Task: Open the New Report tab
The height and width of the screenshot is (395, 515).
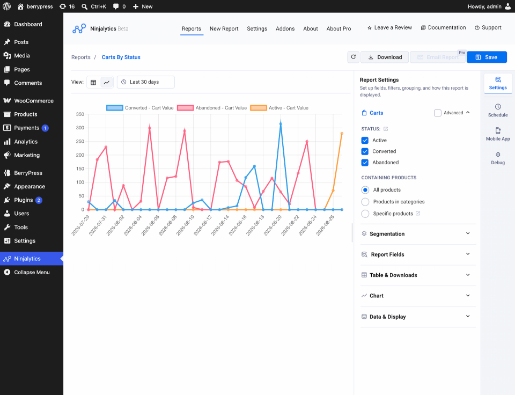Action: tap(224, 28)
